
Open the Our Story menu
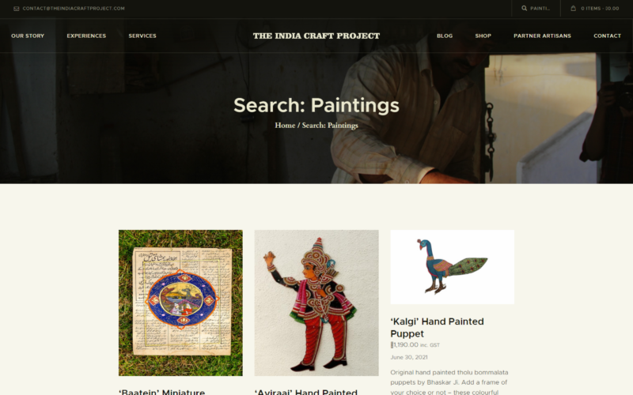pyautogui.click(x=28, y=36)
